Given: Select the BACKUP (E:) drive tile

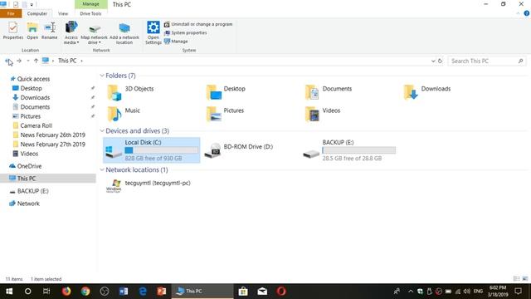Looking at the screenshot, I should (x=349, y=150).
